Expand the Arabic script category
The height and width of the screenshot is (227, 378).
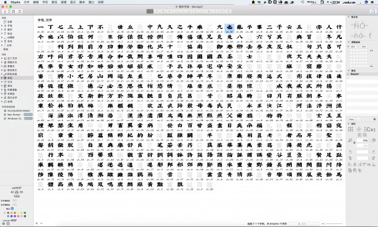pyautogui.click(x=2, y=74)
